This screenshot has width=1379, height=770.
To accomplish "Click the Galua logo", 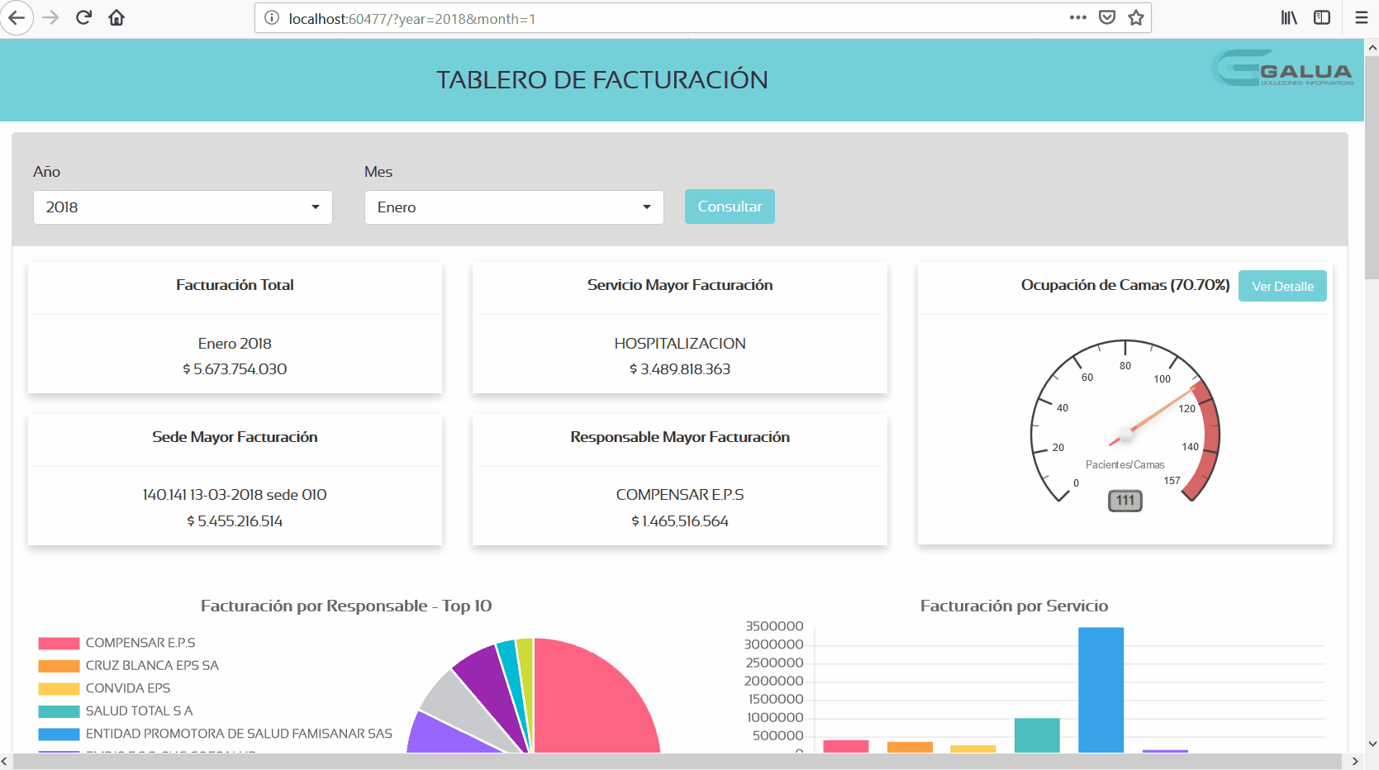I will [1282, 69].
